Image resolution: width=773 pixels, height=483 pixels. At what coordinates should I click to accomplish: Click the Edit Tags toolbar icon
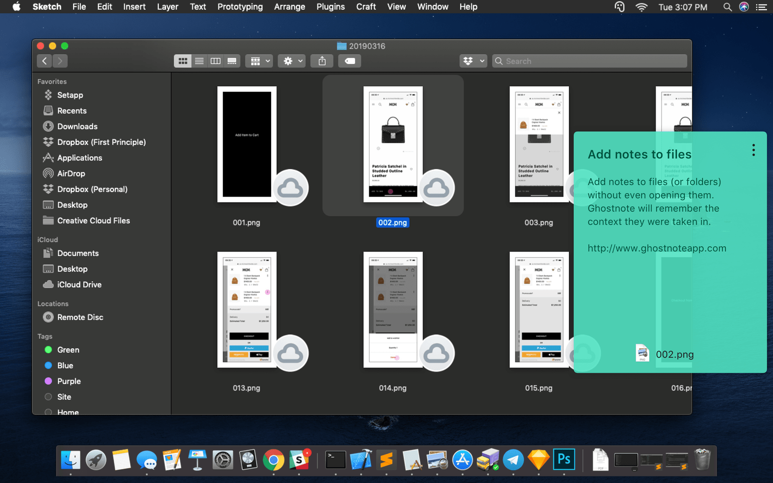click(x=350, y=61)
